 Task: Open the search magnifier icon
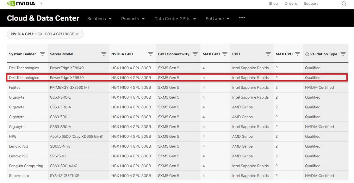(344, 4)
